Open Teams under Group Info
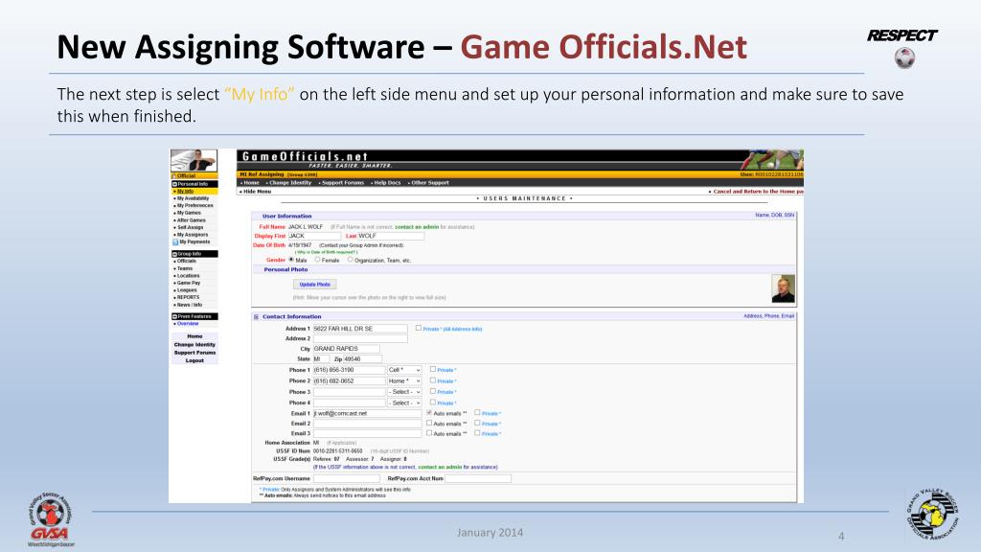This screenshot has height=552, width=981. coord(184,268)
